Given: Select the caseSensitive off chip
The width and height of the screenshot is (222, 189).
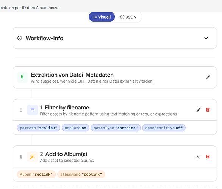Looking at the screenshot, I should point(164,128).
